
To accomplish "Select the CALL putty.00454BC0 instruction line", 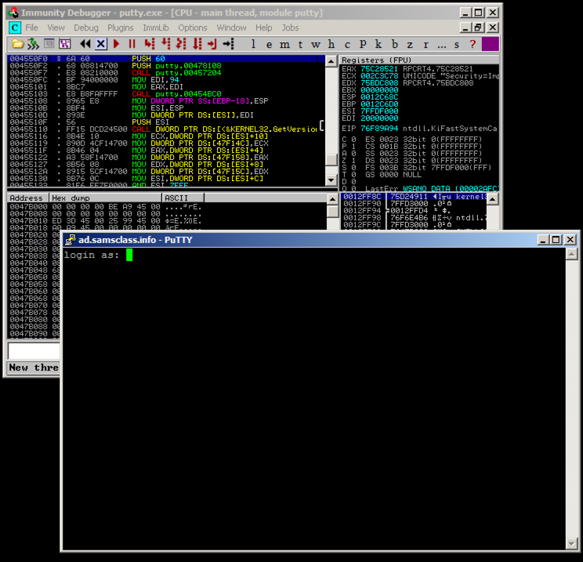I will point(166,94).
